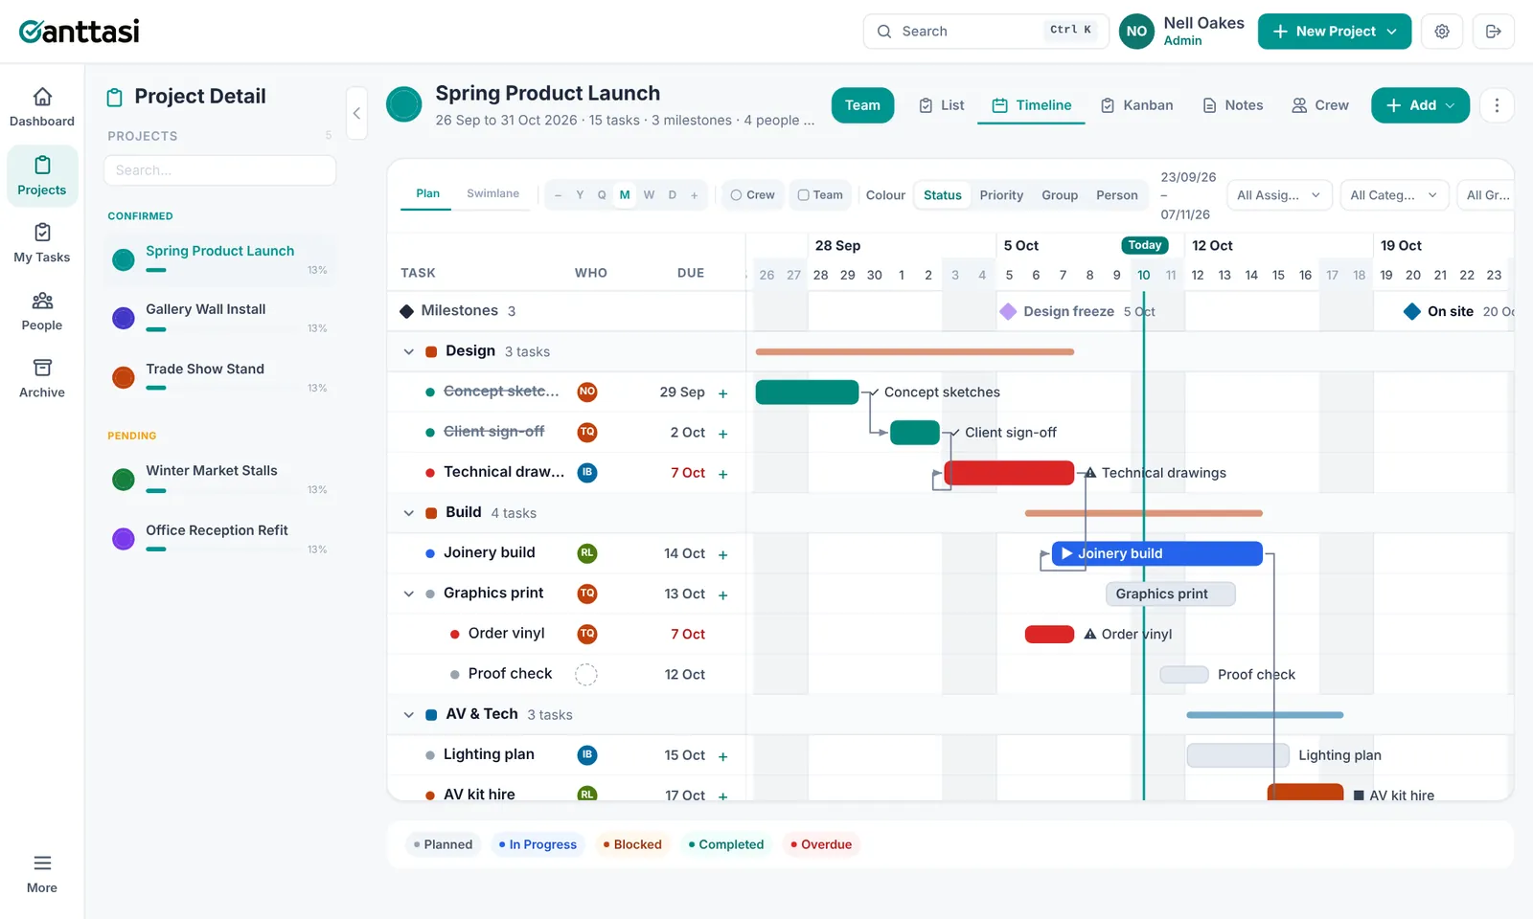Select the Joinery build bar in the timeline
1533x919 pixels.
click(x=1157, y=554)
